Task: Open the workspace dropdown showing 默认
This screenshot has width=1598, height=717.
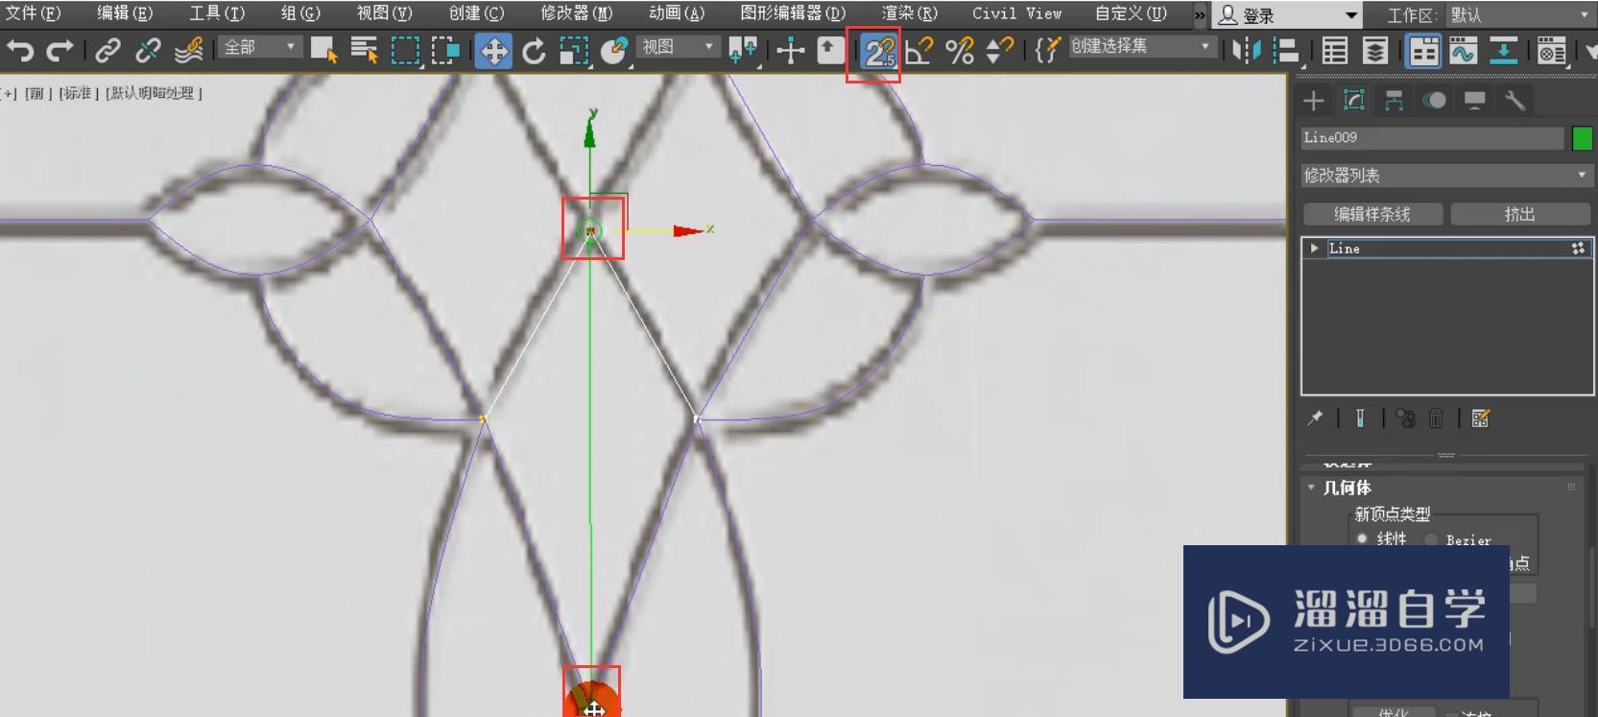Action: [x=1519, y=14]
